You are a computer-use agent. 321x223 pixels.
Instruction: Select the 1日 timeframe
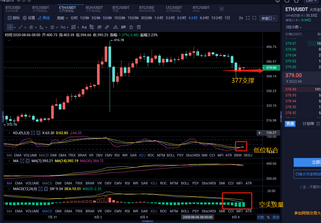(227, 18)
